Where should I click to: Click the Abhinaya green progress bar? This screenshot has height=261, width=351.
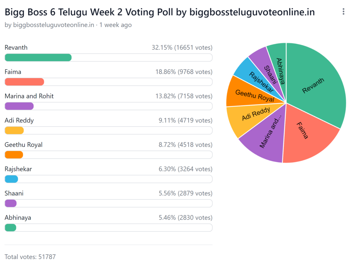click(x=11, y=228)
